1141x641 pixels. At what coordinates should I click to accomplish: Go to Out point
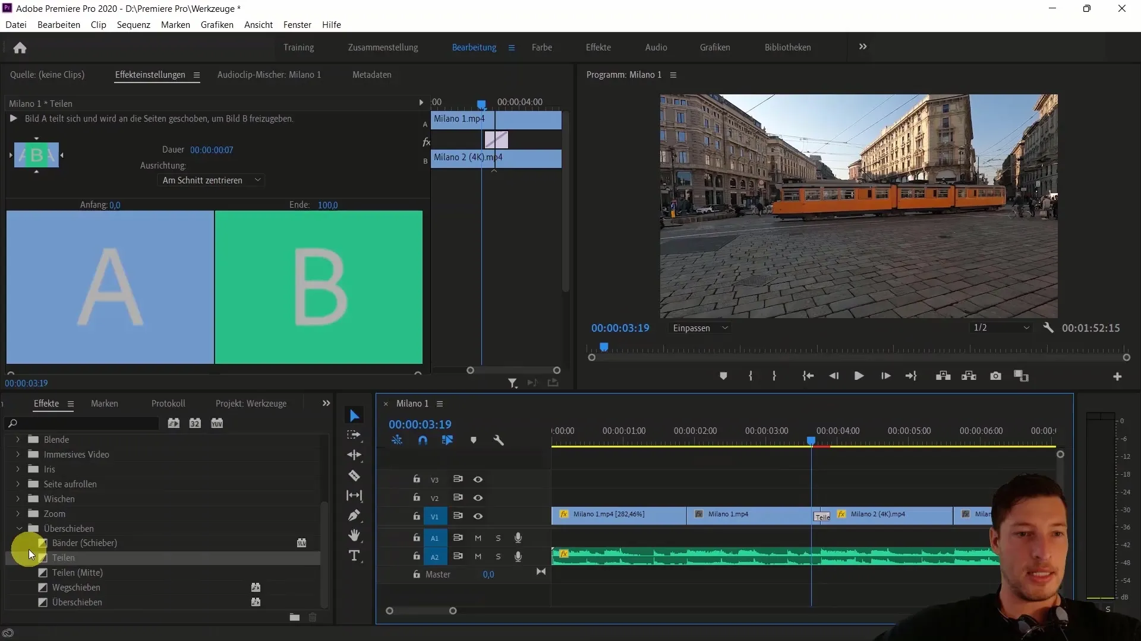click(911, 376)
